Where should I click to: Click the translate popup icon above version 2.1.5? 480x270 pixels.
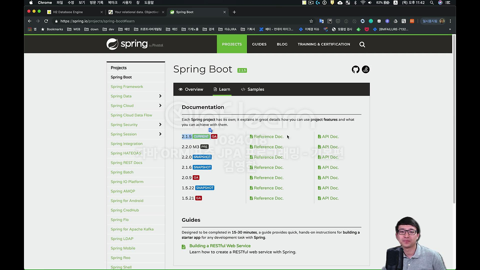(x=211, y=130)
